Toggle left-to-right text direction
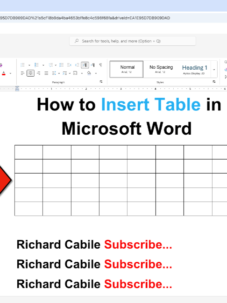227x303 pixels. (x=85, y=65)
